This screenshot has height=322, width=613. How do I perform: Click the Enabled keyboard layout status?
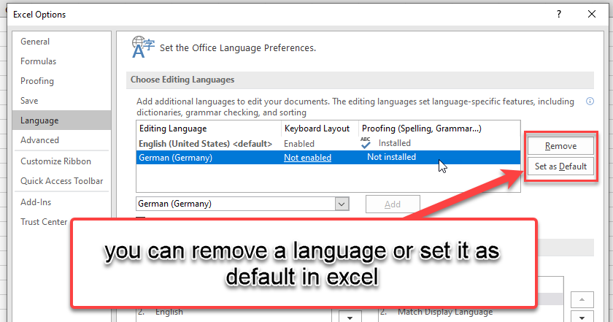(x=299, y=144)
